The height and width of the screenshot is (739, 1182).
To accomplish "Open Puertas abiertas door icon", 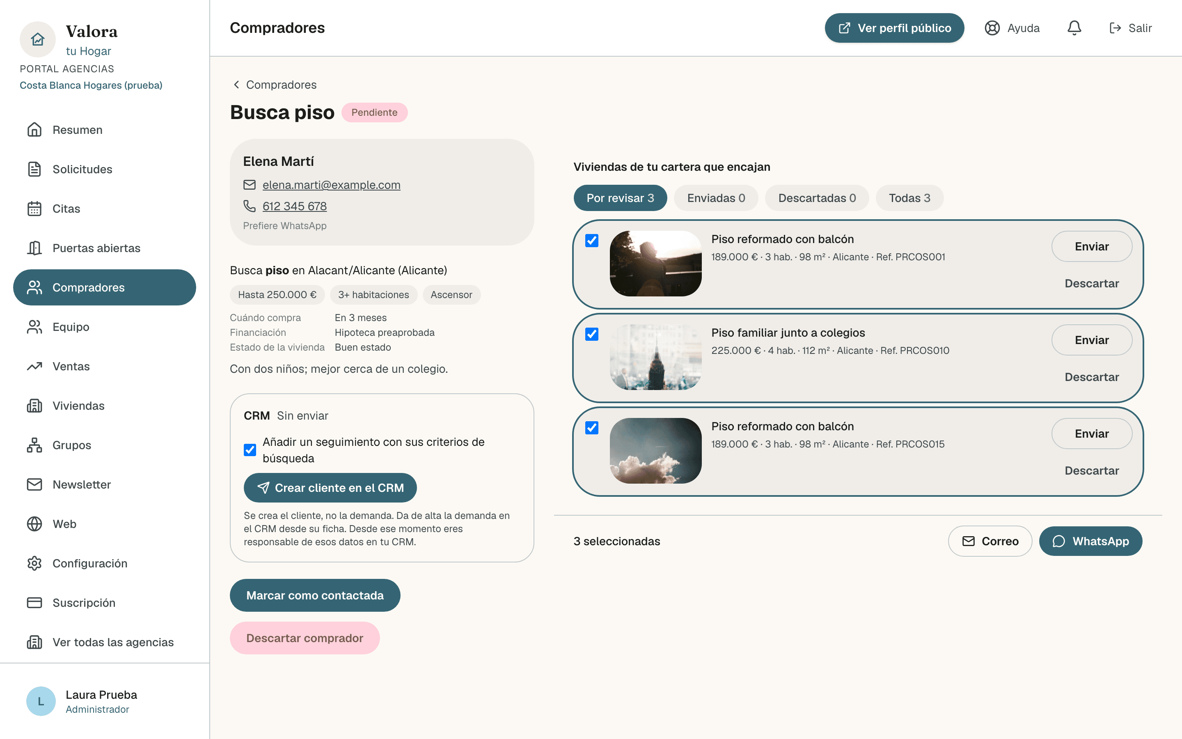I will point(34,248).
